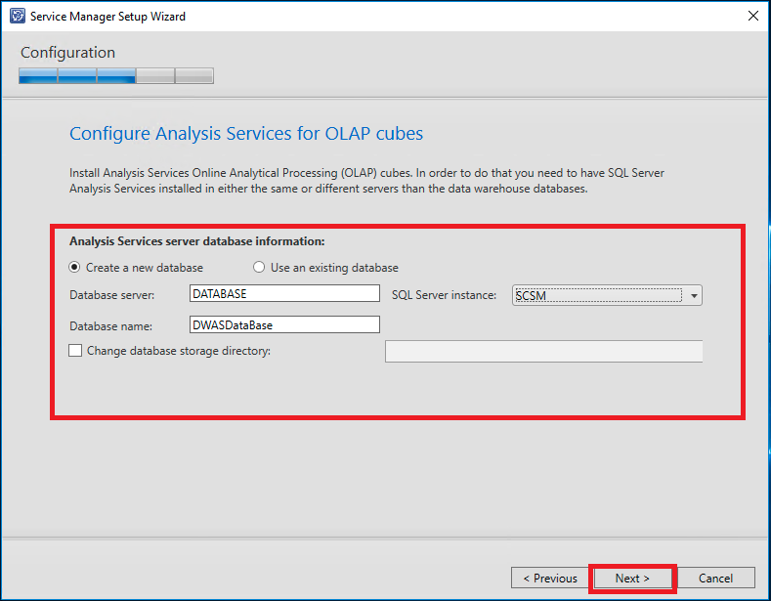The width and height of the screenshot is (771, 601).
Task: Click the first filled progress bar segment
Action: (38, 76)
